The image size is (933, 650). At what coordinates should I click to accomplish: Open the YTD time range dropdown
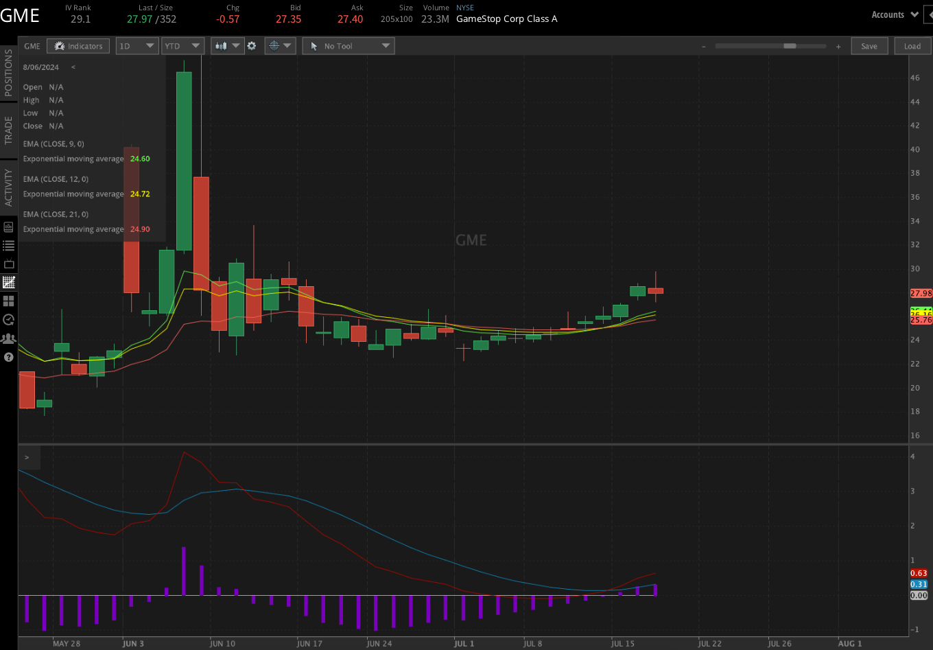tap(182, 46)
